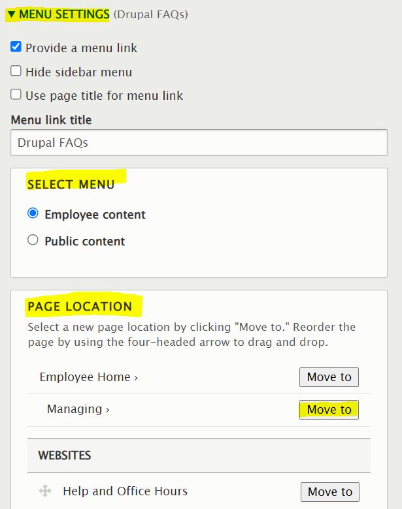Select Employee content radio option
This screenshot has height=509, width=402.
pos(33,213)
